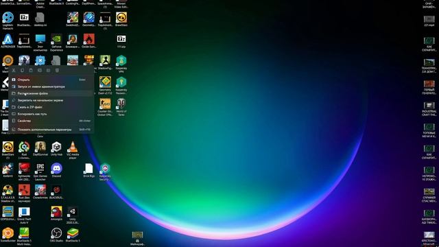Select the Discord desktop shortcut

coord(56,170)
